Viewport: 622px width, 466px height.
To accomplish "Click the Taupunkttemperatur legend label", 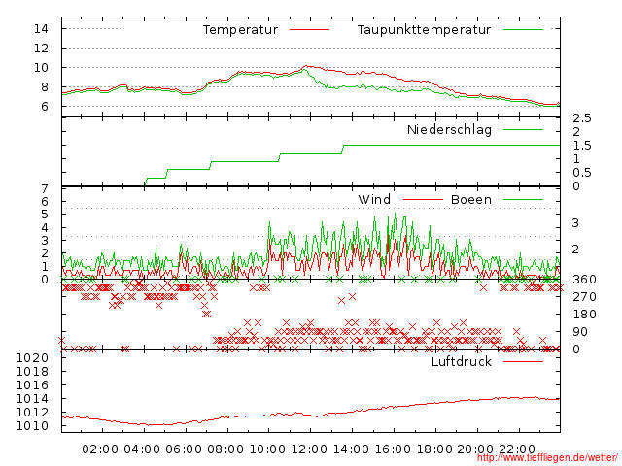I will point(424,30).
